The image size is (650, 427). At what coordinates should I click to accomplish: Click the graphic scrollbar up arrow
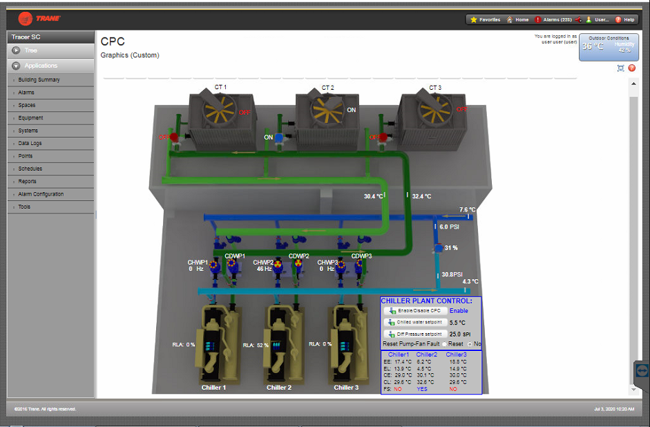coord(633,84)
